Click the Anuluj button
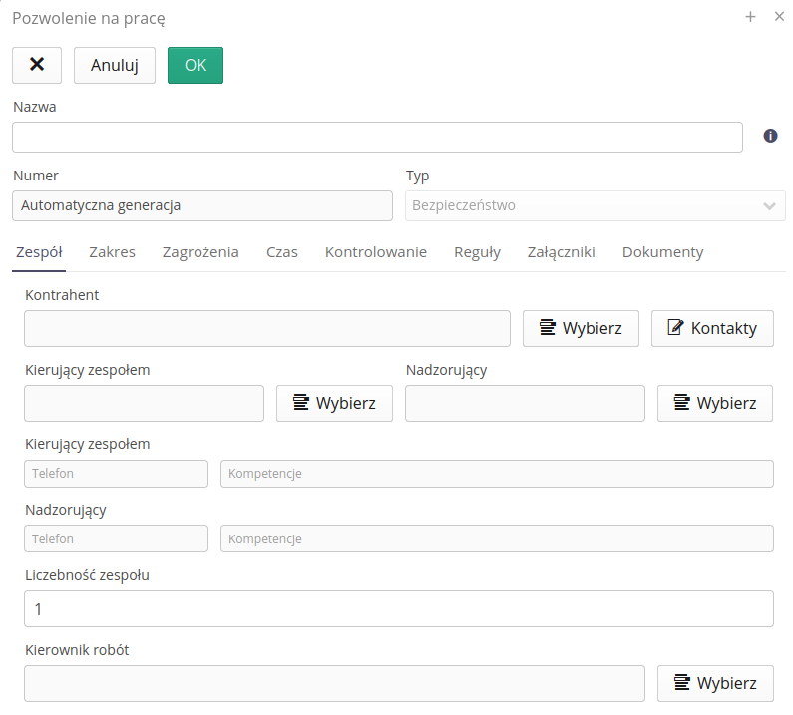The image size is (793, 715). coord(114,65)
